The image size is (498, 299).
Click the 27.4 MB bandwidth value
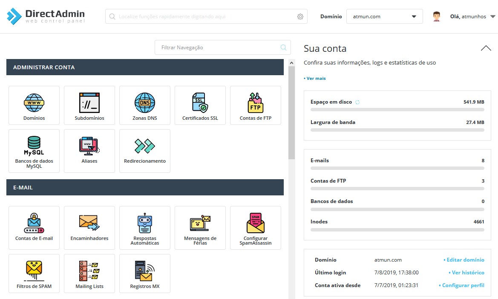pyautogui.click(x=475, y=122)
